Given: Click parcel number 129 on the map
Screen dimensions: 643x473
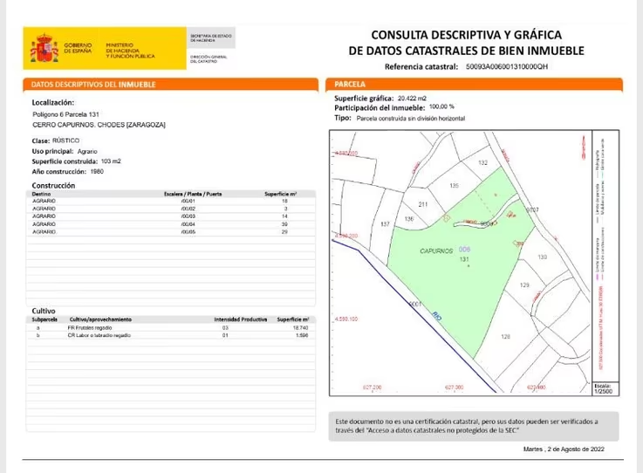Looking at the screenshot, I should pos(524,284).
